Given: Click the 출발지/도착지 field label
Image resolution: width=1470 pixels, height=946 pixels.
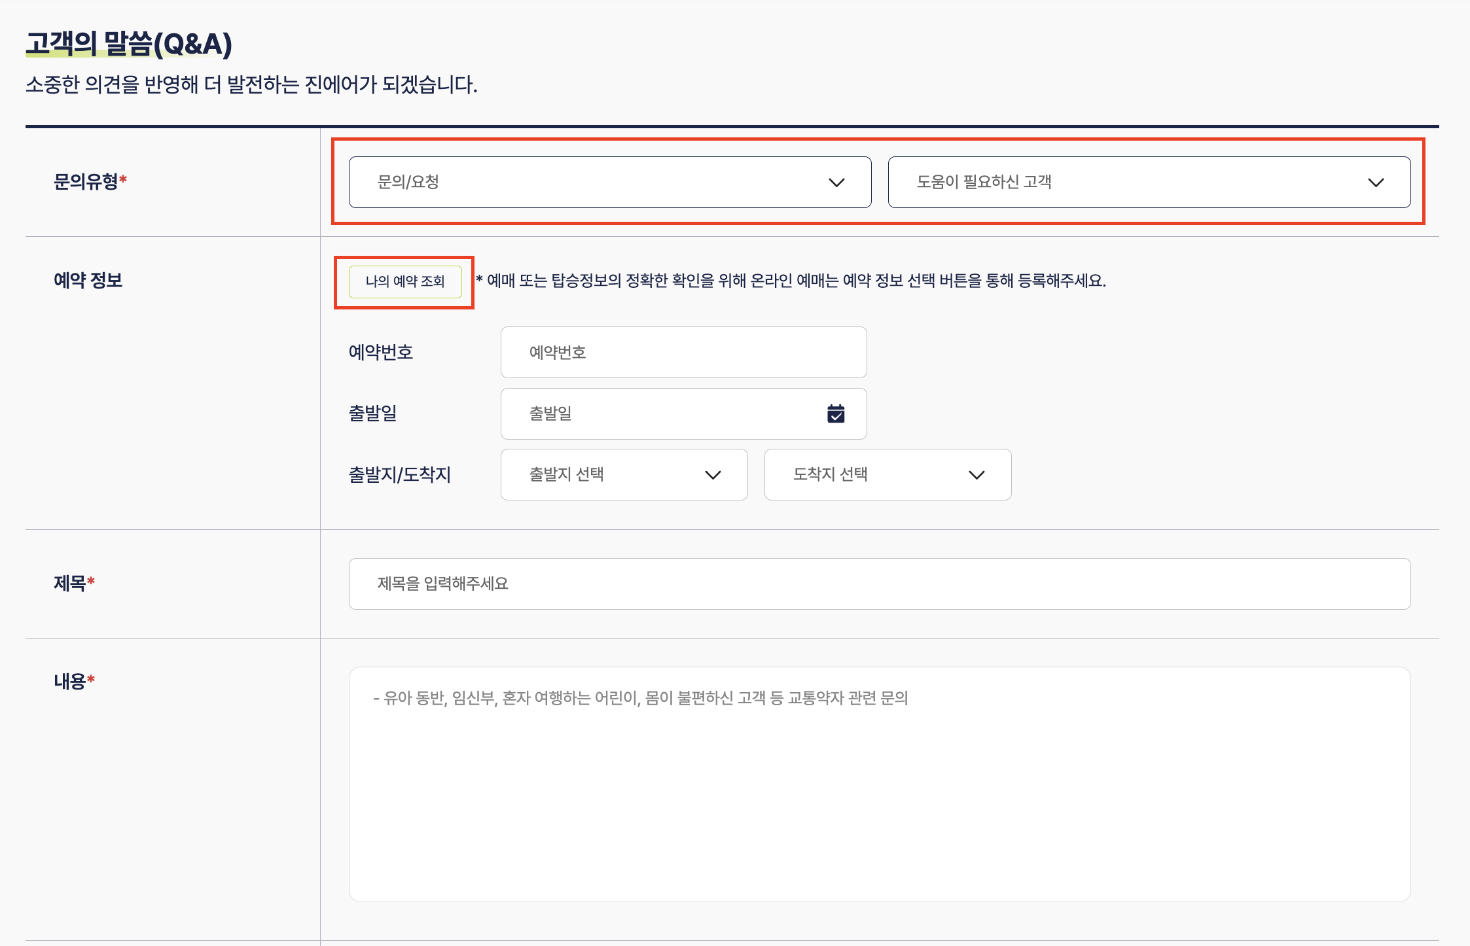Looking at the screenshot, I should tap(399, 474).
